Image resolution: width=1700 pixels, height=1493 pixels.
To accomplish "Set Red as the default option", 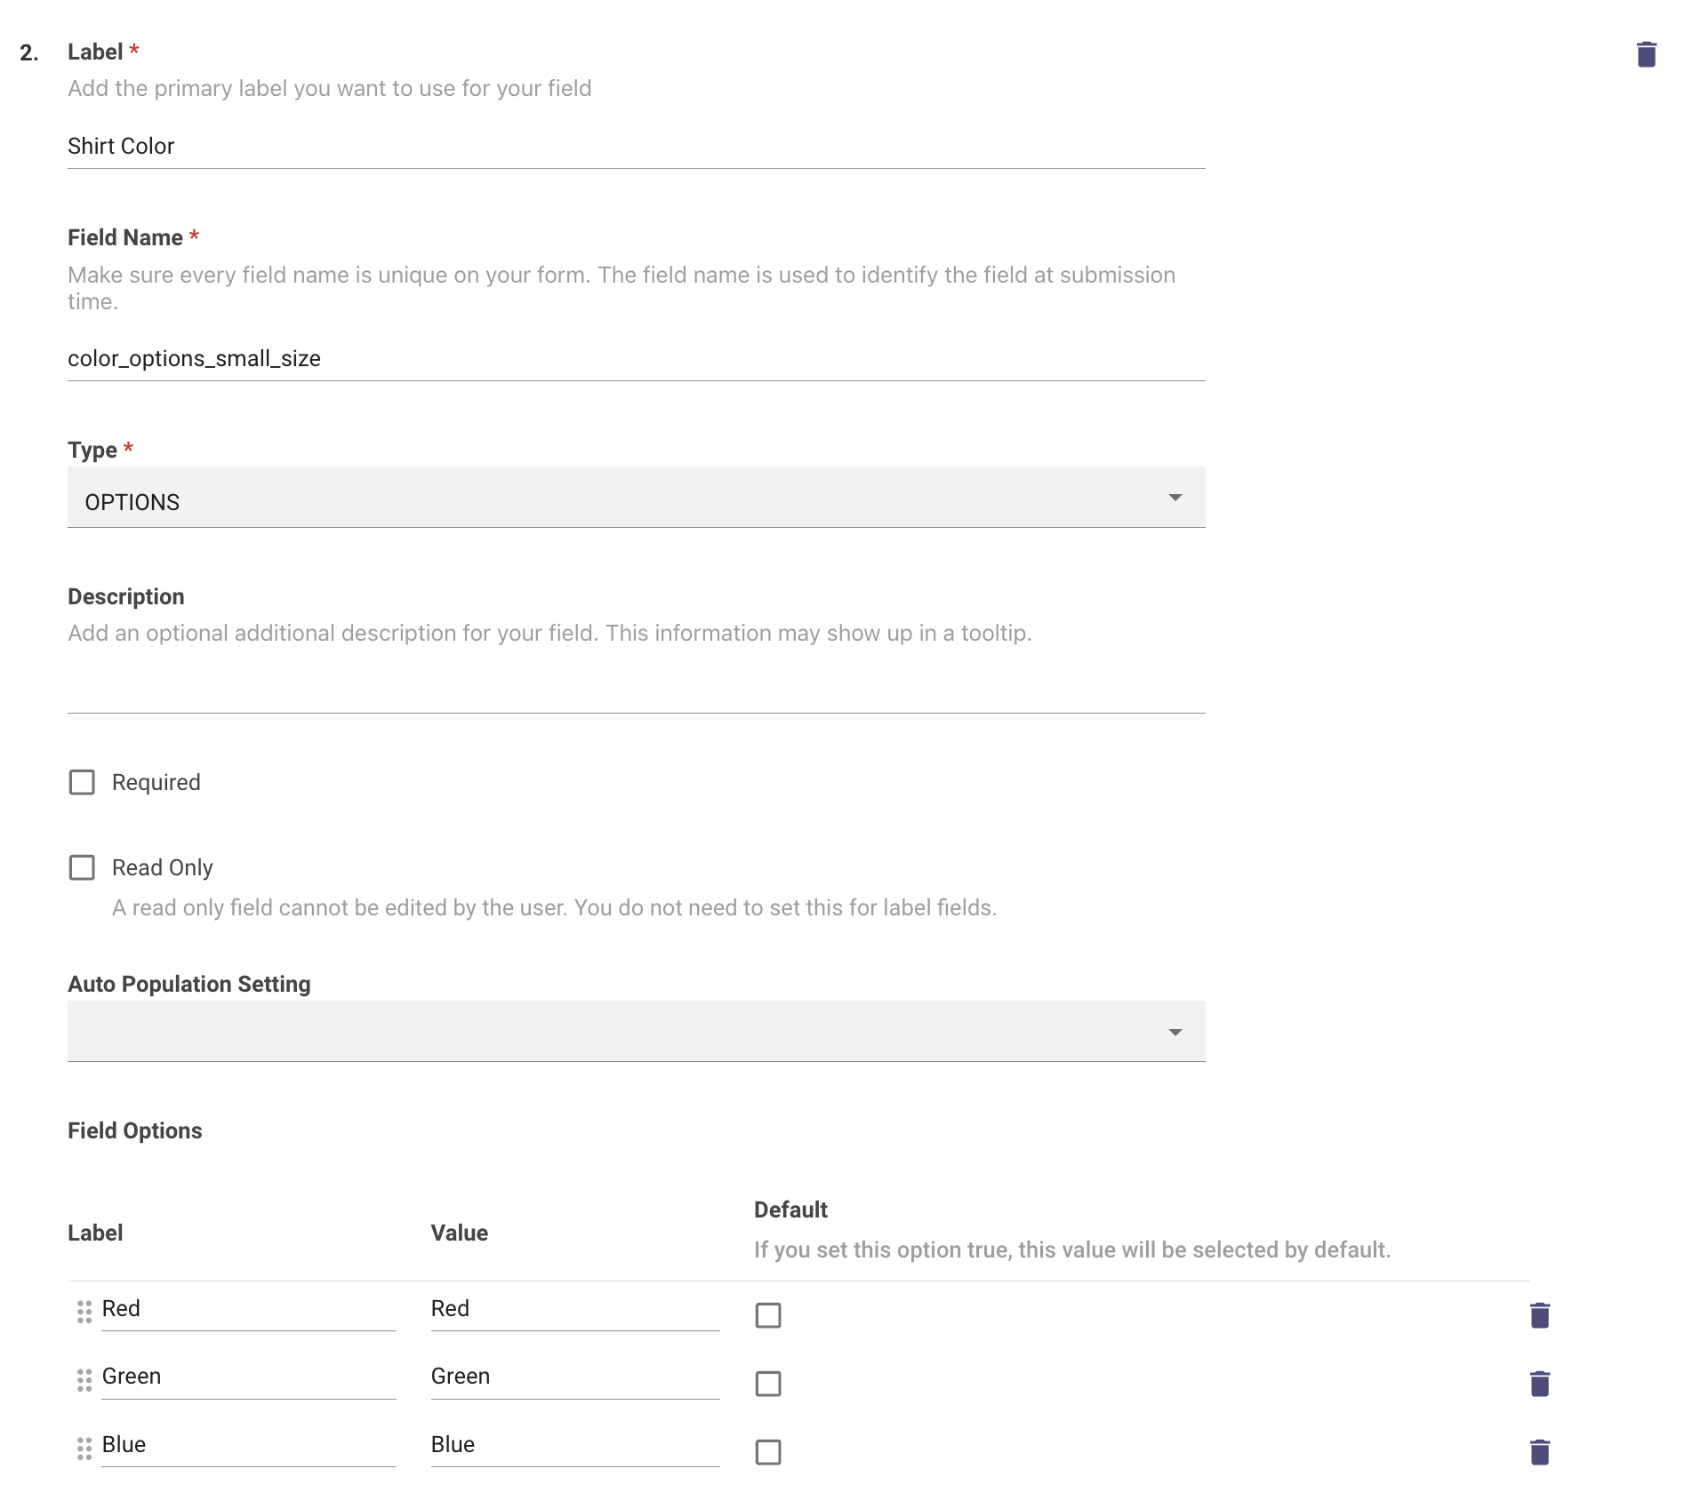I will point(768,1315).
